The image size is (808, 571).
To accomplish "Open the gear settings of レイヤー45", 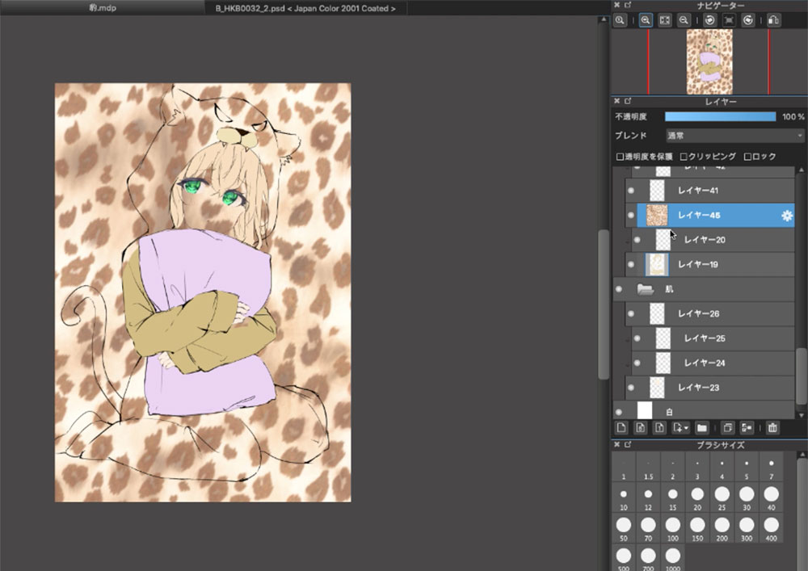I will [x=786, y=216].
